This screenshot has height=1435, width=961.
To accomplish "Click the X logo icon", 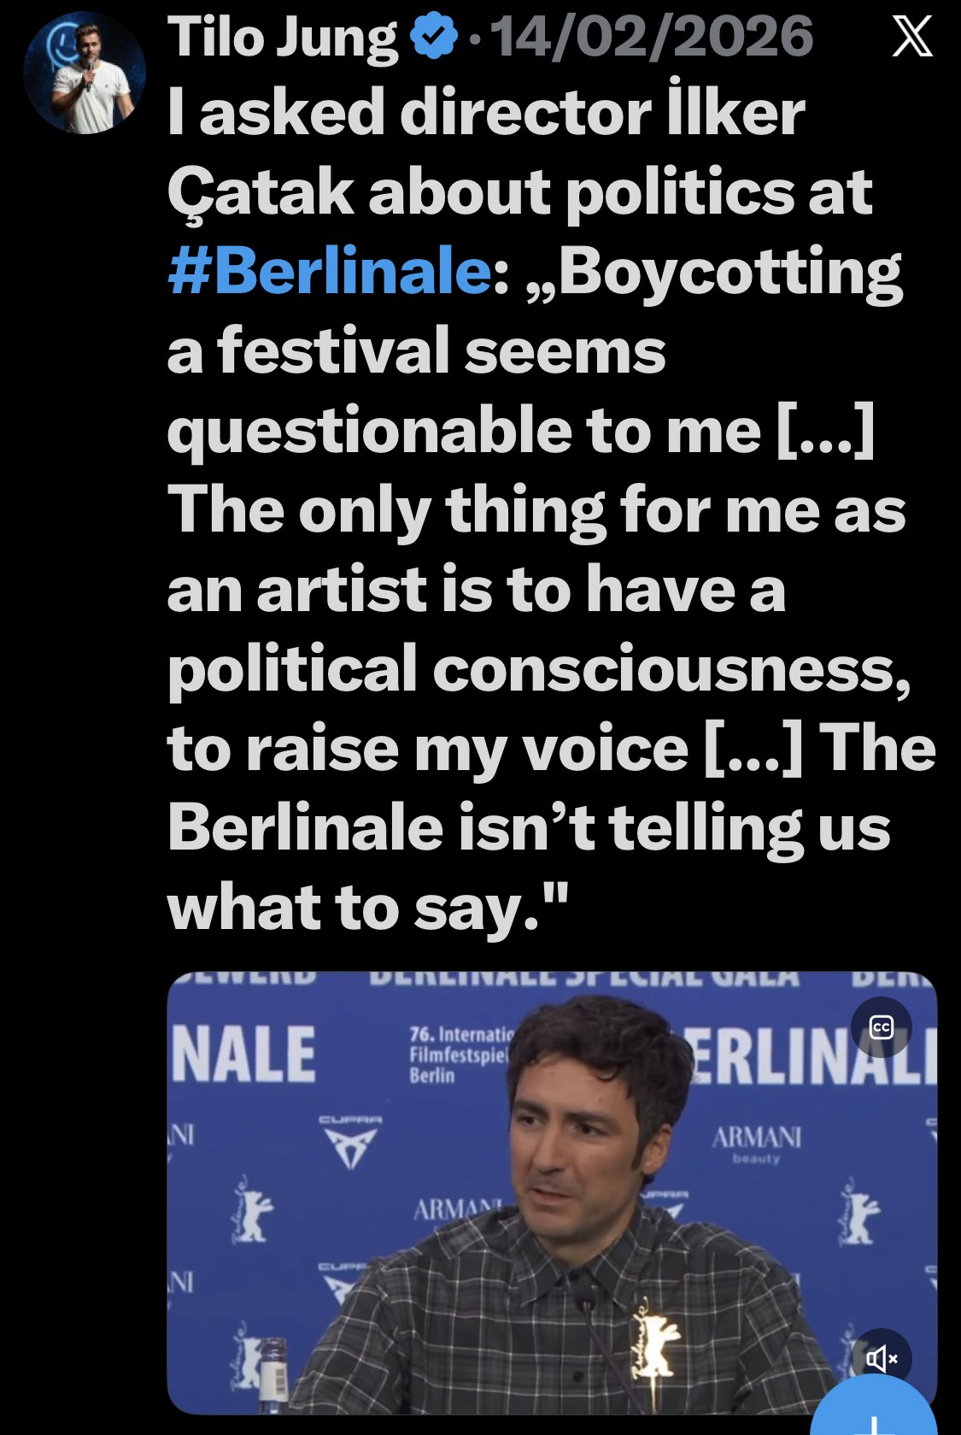I will tap(911, 39).
